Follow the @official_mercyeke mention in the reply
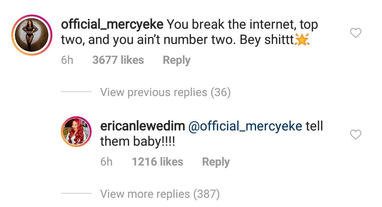 [245, 127]
